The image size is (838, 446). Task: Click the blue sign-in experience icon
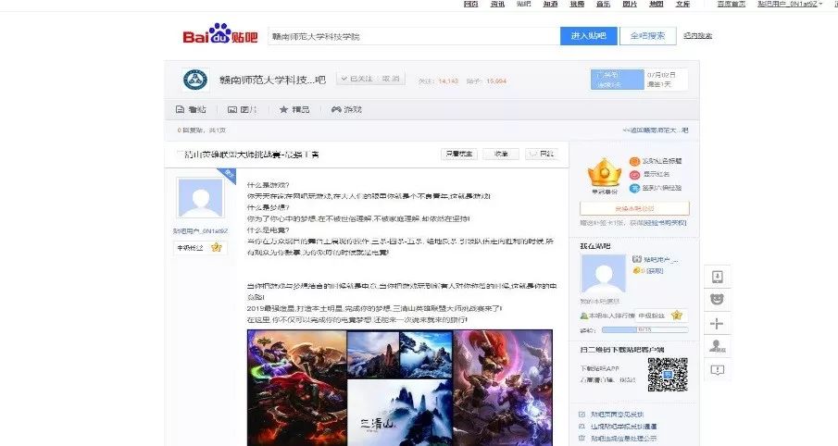pos(634,188)
